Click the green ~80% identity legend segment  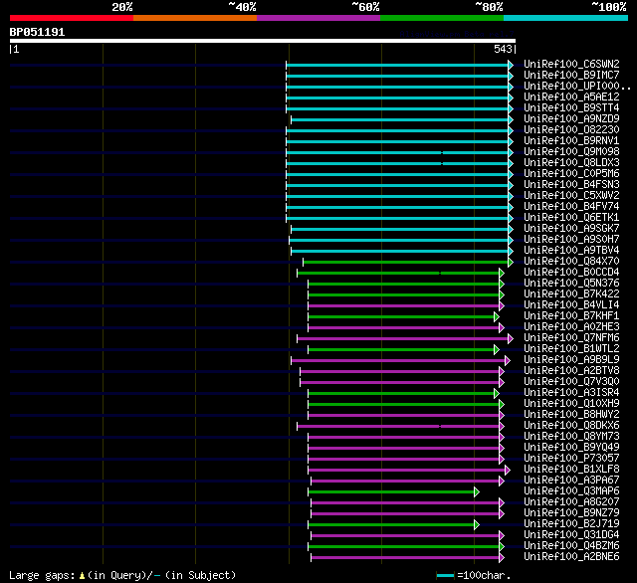tap(442, 18)
